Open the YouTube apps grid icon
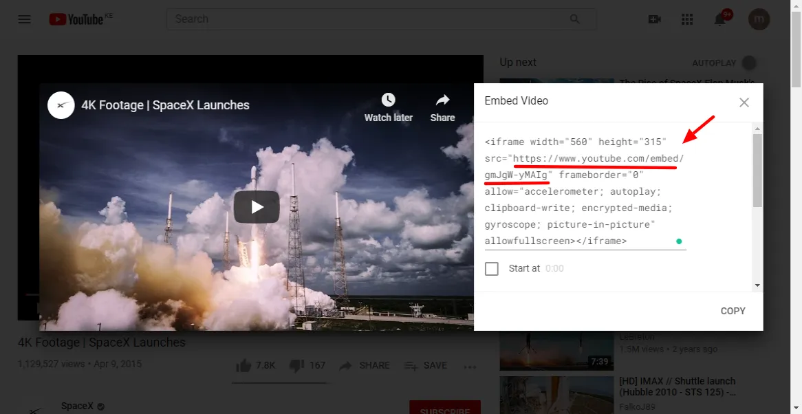The image size is (802, 414). point(686,19)
